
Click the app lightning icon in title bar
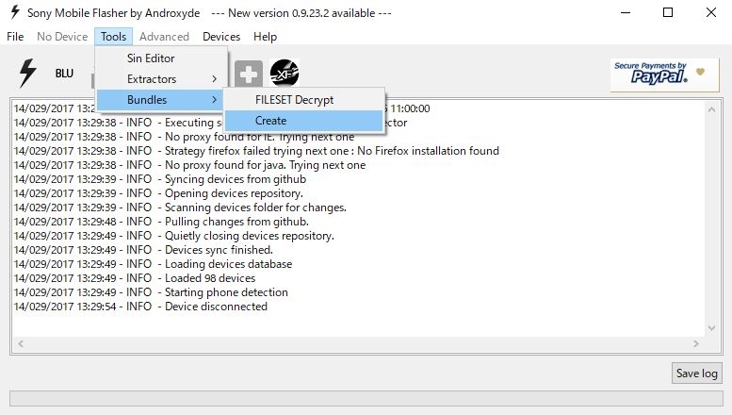pyautogui.click(x=15, y=12)
